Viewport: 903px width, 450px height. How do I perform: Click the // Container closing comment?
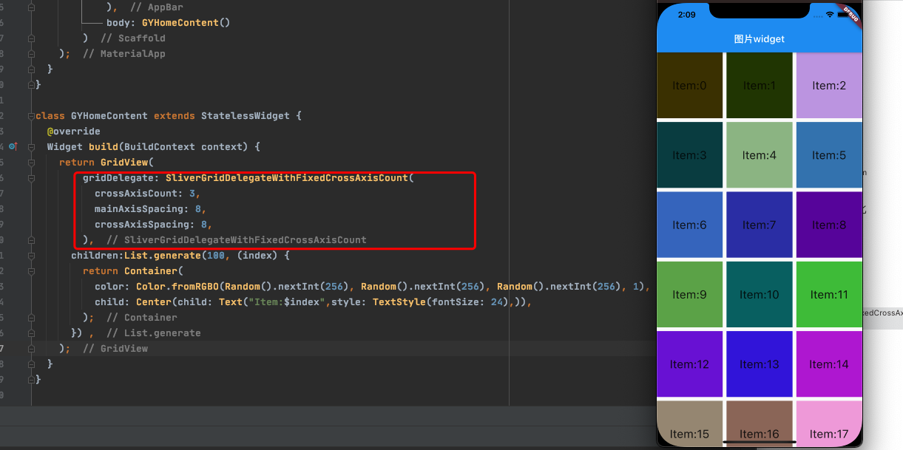click(x=142, y=318)
